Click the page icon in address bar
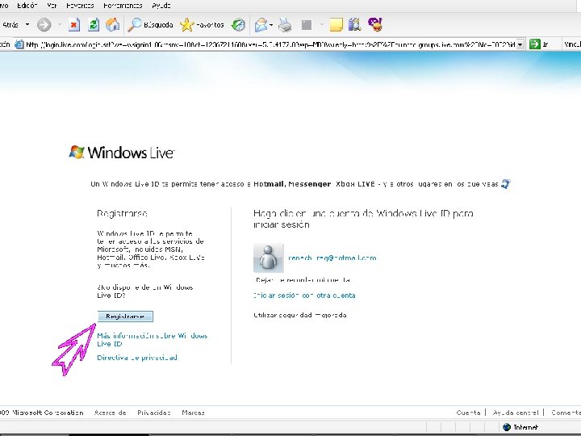 19,44
